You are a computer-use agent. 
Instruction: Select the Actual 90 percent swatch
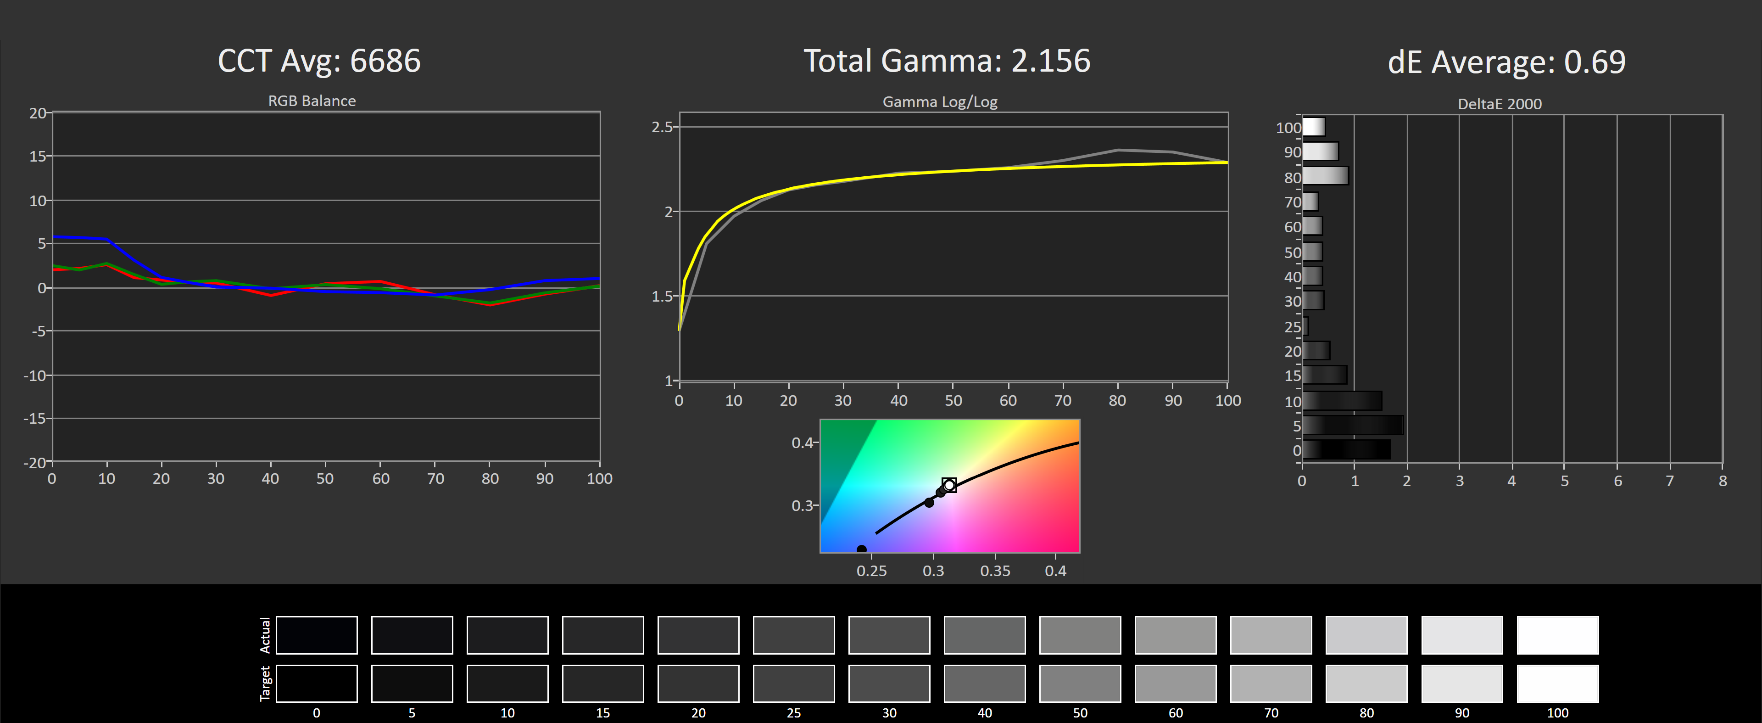1462,635
